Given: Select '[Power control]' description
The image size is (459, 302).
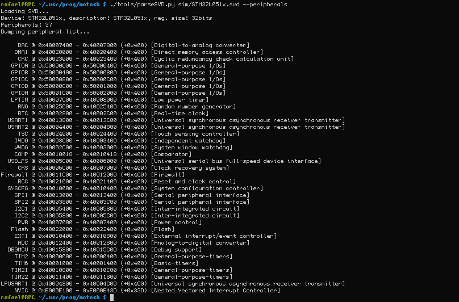Looking at the screenshot, I should point(176,222).
